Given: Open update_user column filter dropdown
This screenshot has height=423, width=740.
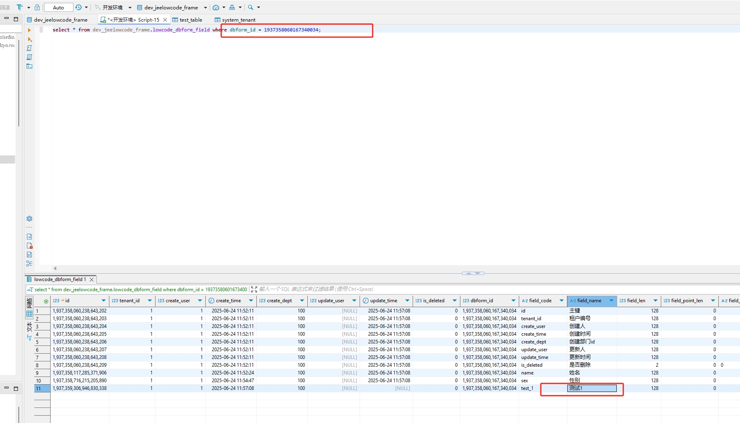Looking at the screenshot, I should pos(354,301).
